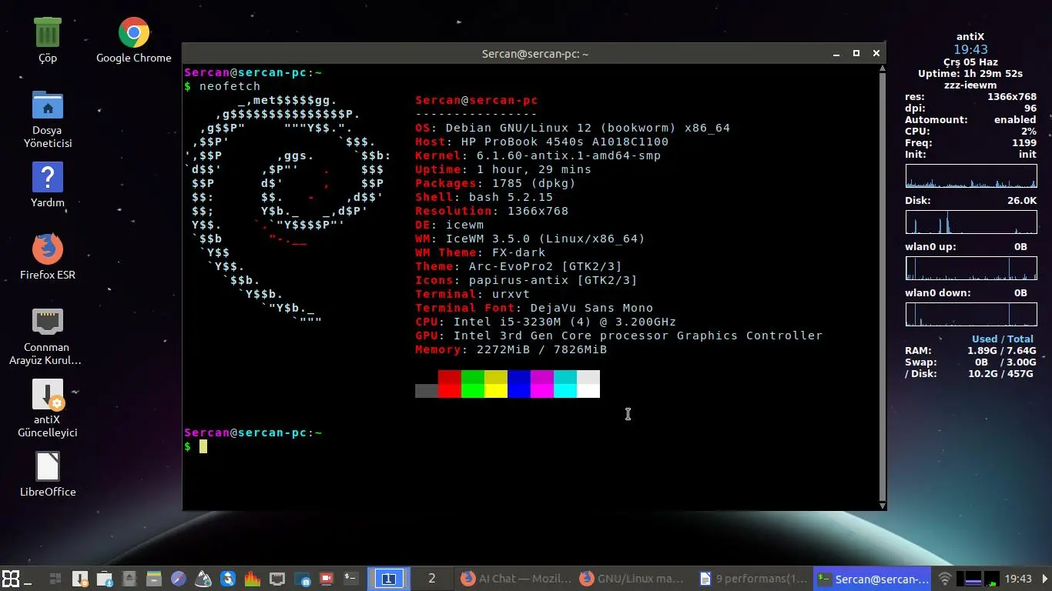Image resolution: width=1052 pixels, height=591 pixels.
Task: Click the "DejaVu Sans Mono" font value
Action: pyautogui.click(x=592, y=308)
